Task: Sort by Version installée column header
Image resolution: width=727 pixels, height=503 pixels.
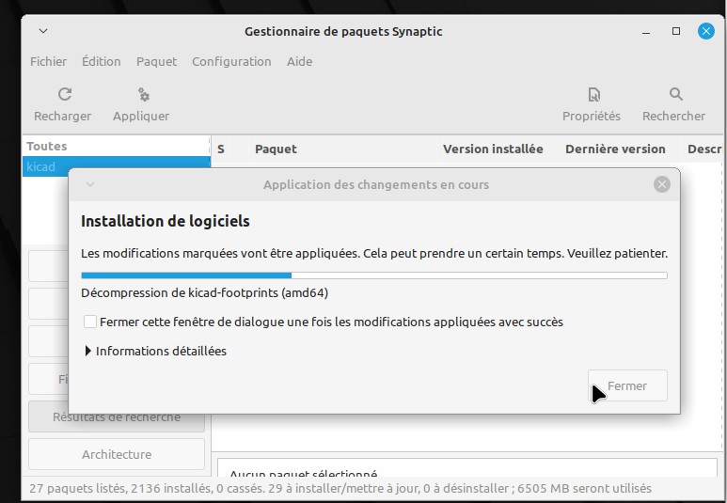Action: click(x=493, y=149)
